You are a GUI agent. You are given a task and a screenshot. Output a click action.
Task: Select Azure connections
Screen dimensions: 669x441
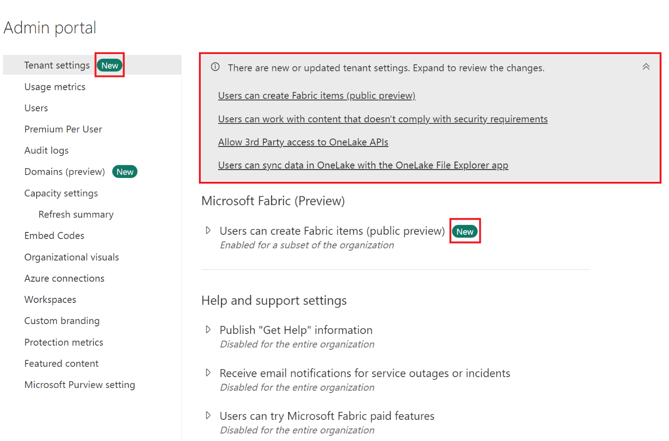64,279
